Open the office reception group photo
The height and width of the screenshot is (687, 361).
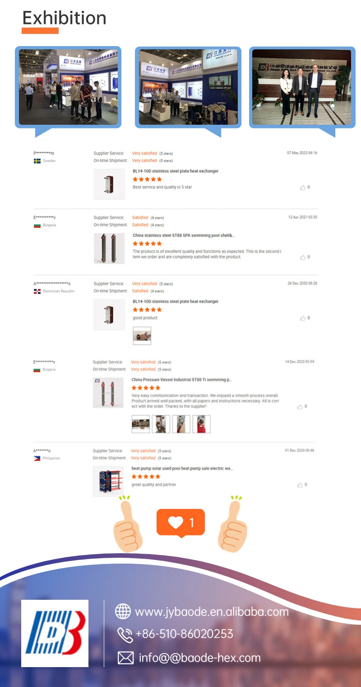(x=301, y=87)
